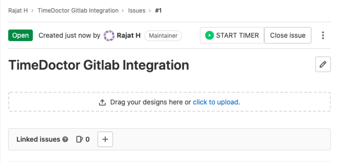Click the linked issues count icon
338x163 pixels.
[x=79, y=139]
